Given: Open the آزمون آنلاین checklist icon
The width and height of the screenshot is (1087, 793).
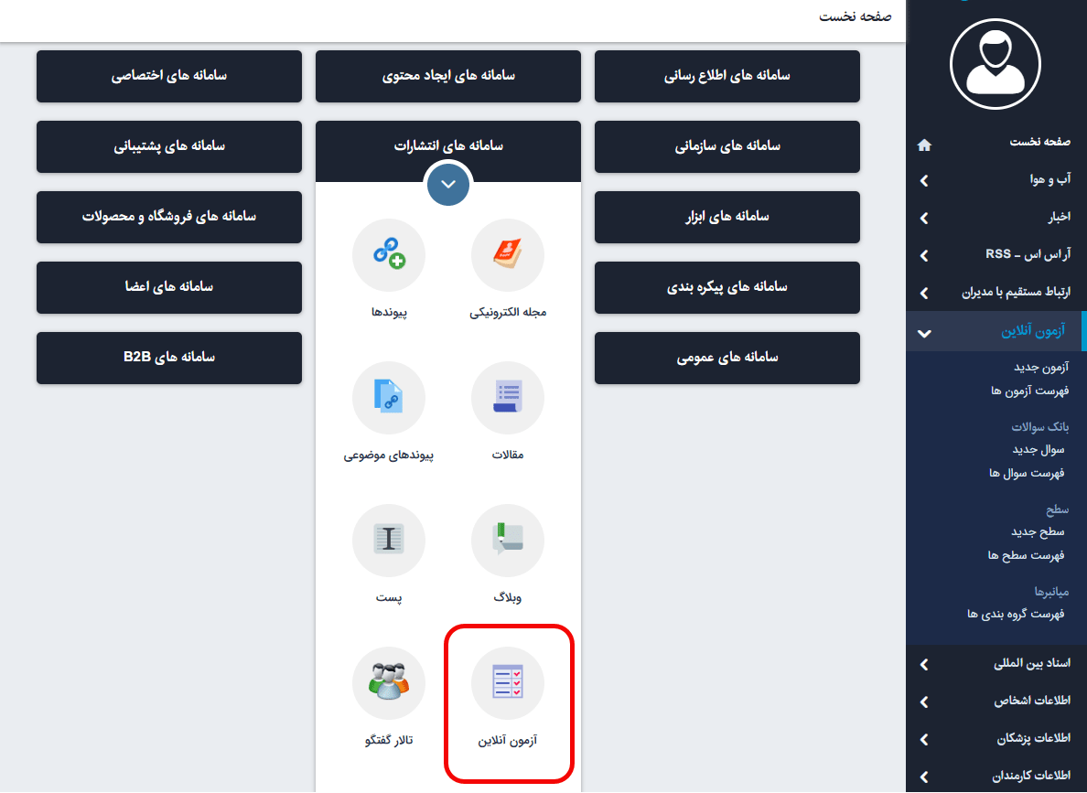Looking at the screenshot, I should point(507,683).
